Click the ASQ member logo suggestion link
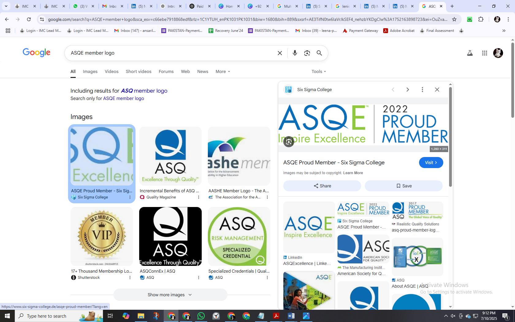This screenshot has height=322, width=515. (x=144, y=91)
